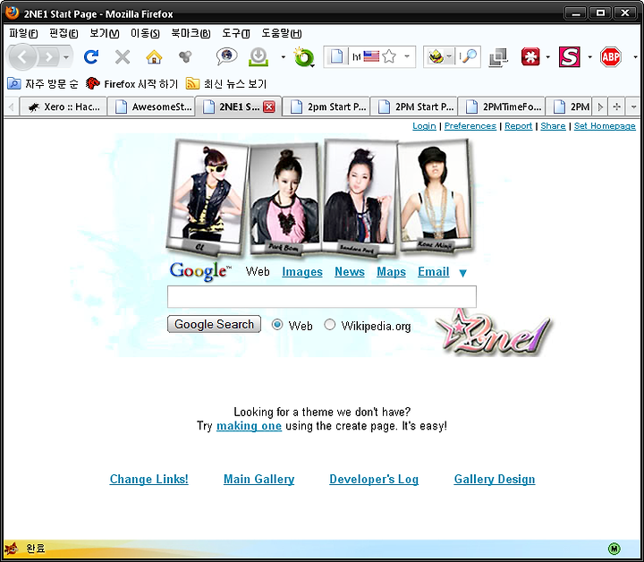Switch to the 2pm Start P... tab

click(x=326, y=106)
